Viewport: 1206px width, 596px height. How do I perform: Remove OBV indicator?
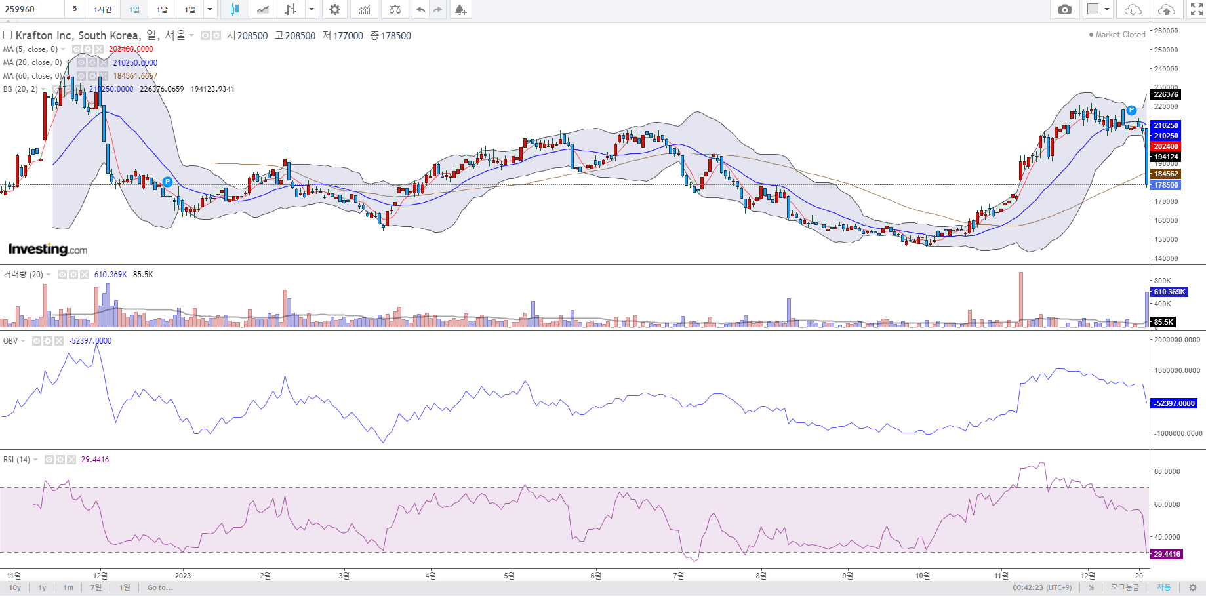(x=59, y=341)
